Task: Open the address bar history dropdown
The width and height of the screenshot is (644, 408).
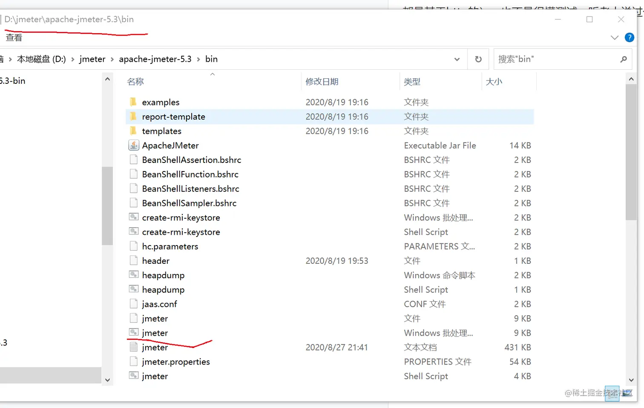Action: [457, 59]
